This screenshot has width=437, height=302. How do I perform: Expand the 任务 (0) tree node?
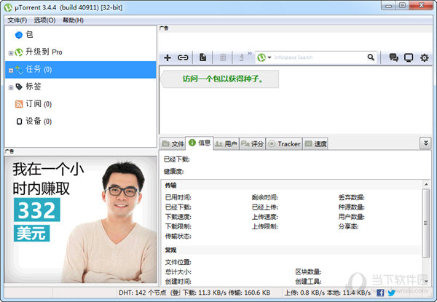pos(11,70)
